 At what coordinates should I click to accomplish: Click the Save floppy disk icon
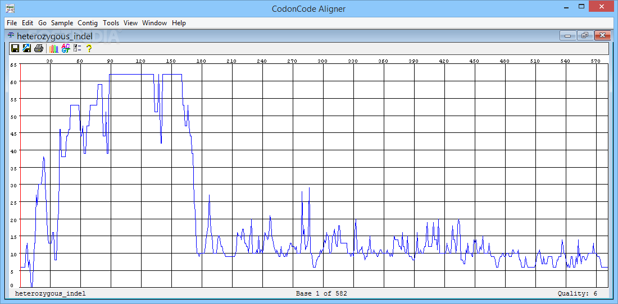click(15, 48)
